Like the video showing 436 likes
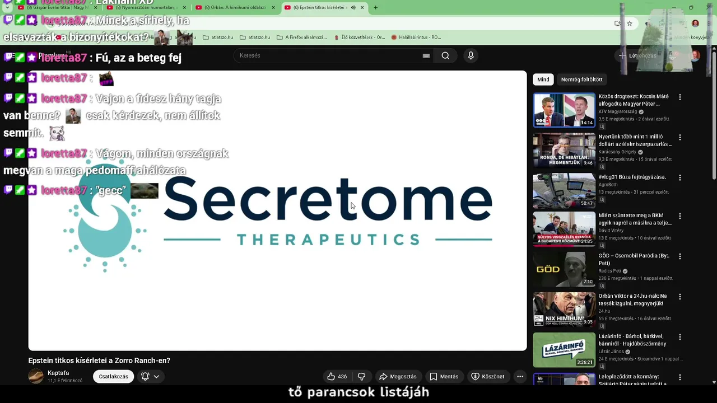Viewport: 717px width, 403px height. point(337,377)
